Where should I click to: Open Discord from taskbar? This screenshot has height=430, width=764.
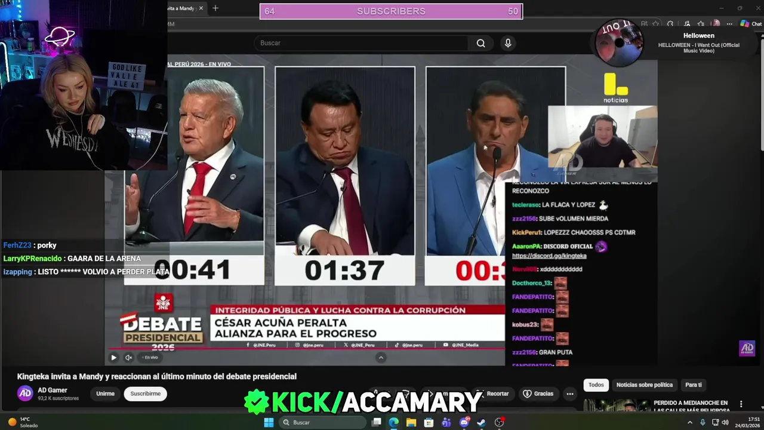[464, 422]
